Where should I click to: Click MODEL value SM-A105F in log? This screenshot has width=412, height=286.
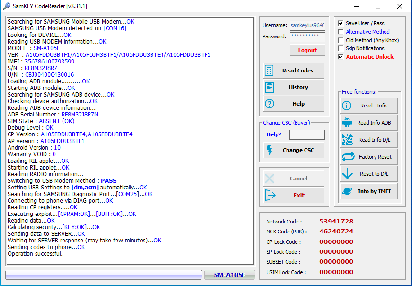(47, 48)
